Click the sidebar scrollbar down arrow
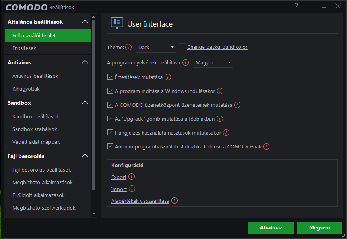Screen dimensions: 347x239 tap(94, 214)
